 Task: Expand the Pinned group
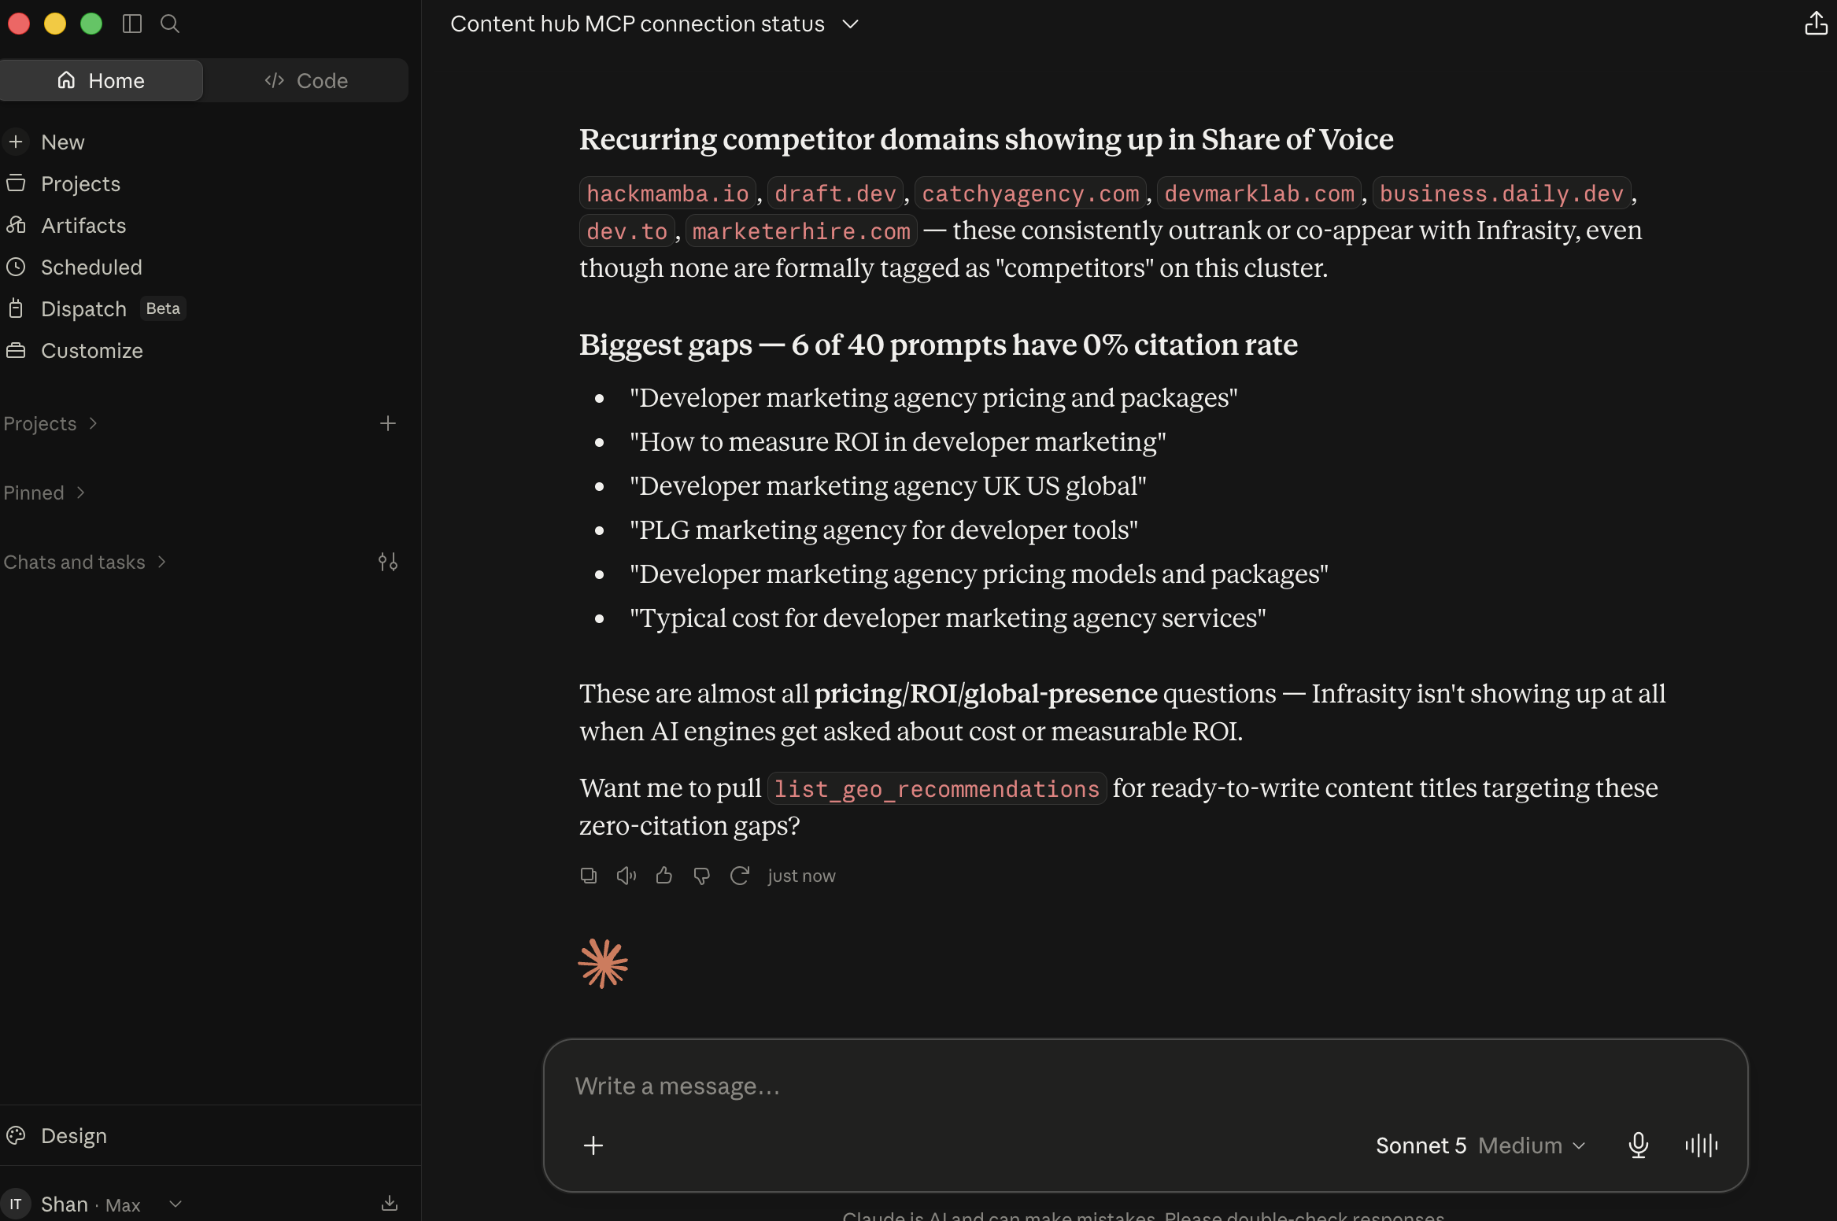pyautogui.click(x=44, y=492)
